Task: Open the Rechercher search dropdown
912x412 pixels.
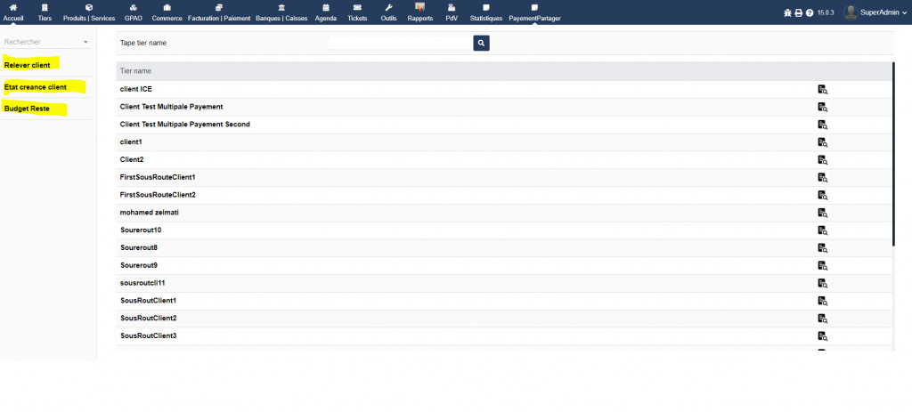Action: (x=46, y=43)
